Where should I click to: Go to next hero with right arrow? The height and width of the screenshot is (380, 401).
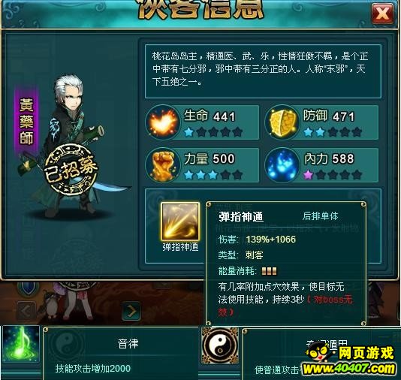click(x=131, y=311)
